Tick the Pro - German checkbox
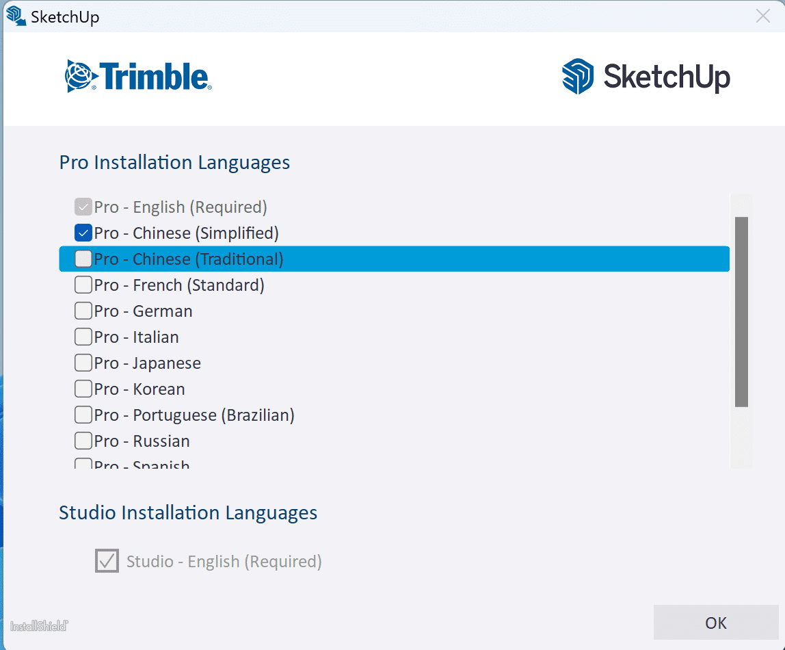Screen dimensions: 785x650 (x=83, y=311)
